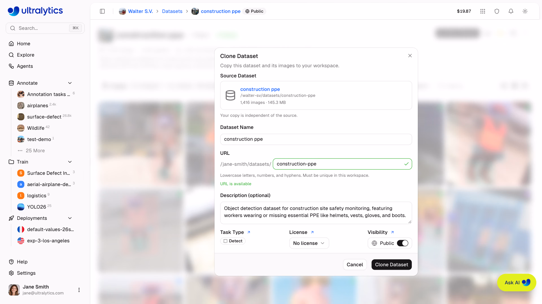Confirm with Clone Dataset button

tap(392, 265)
